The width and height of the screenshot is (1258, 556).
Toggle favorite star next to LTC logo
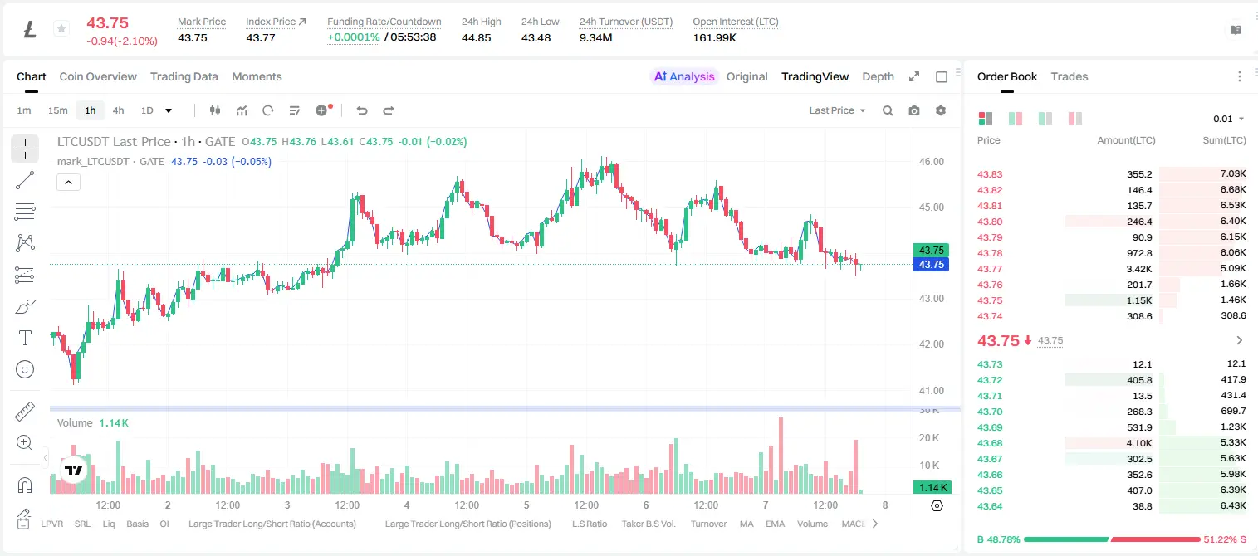point(61,29)
